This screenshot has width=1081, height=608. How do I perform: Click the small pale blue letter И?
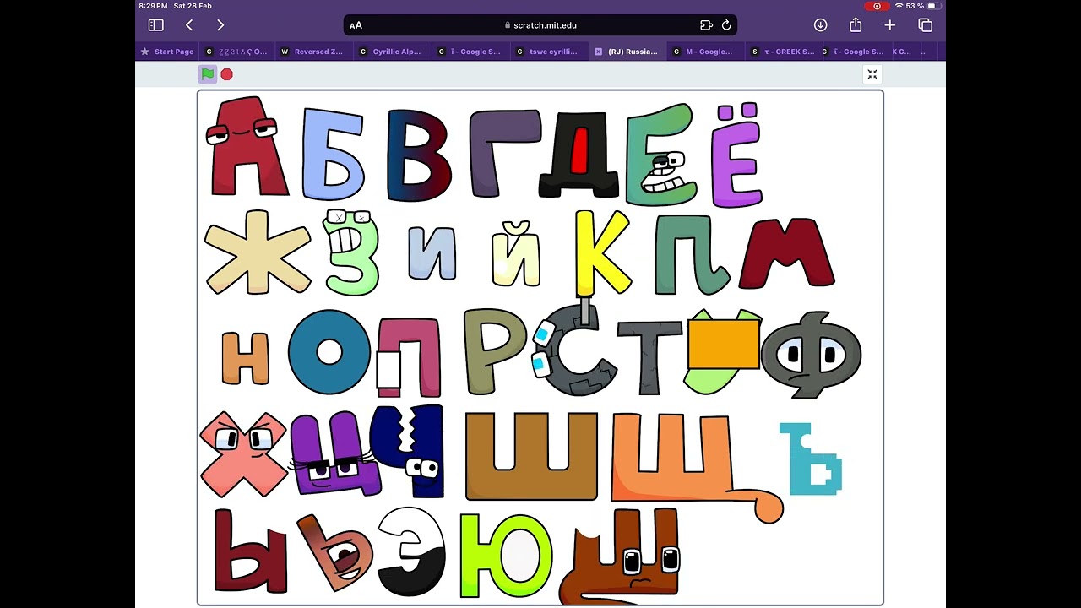click(x=432, y=252)
